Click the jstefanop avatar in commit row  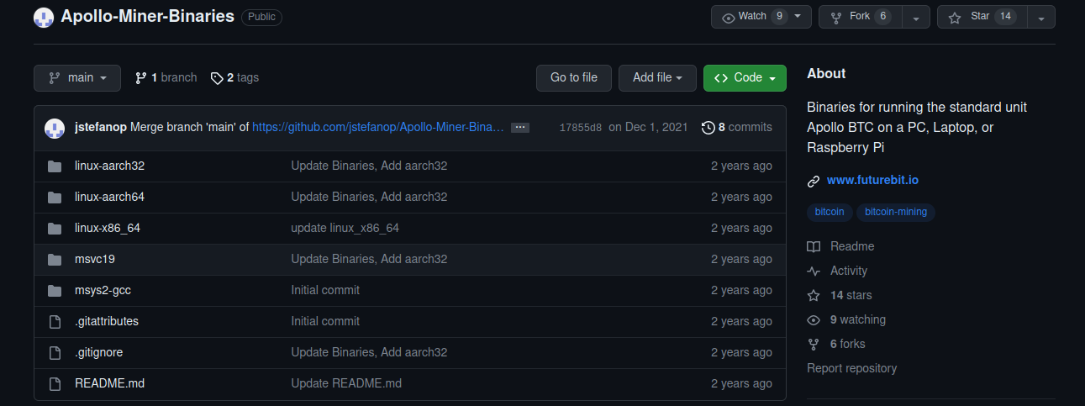point(55,128)
